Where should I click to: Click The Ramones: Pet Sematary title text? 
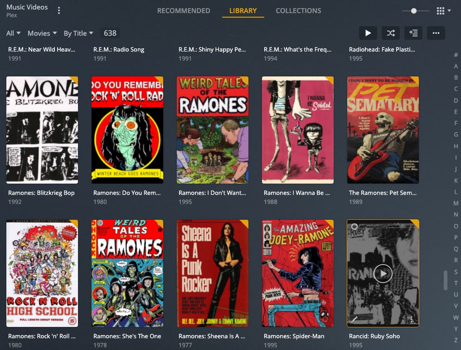(x=383, y=193)
